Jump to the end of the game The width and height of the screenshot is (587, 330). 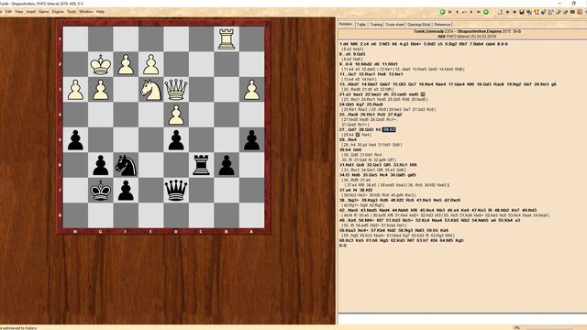[479, 12]
